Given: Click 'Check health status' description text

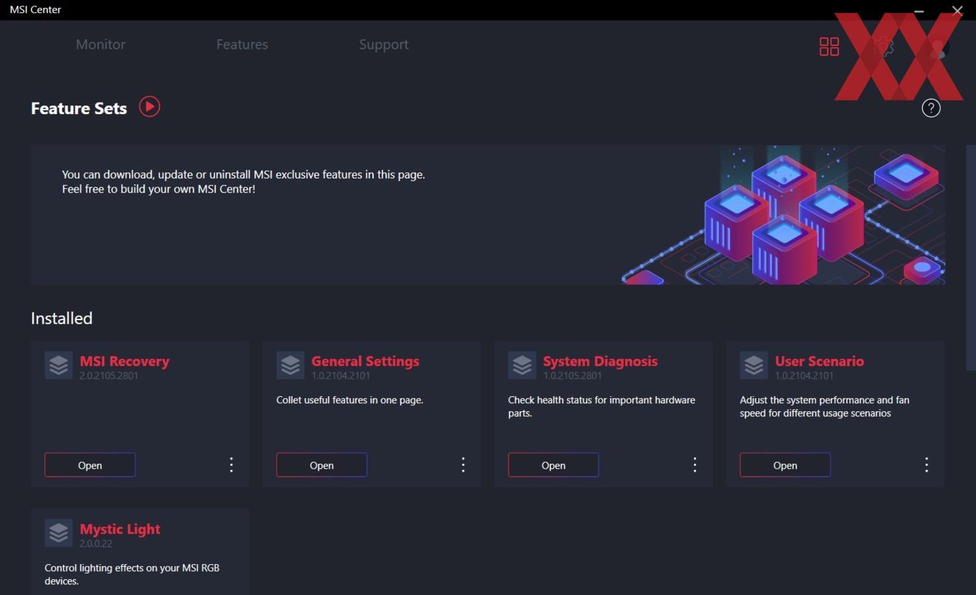Looking at the screenshot, I should (x=601, y=406).
